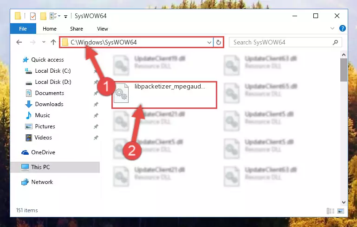
Task: Open Pictures in the sidebar
Action: pos(45,126)
